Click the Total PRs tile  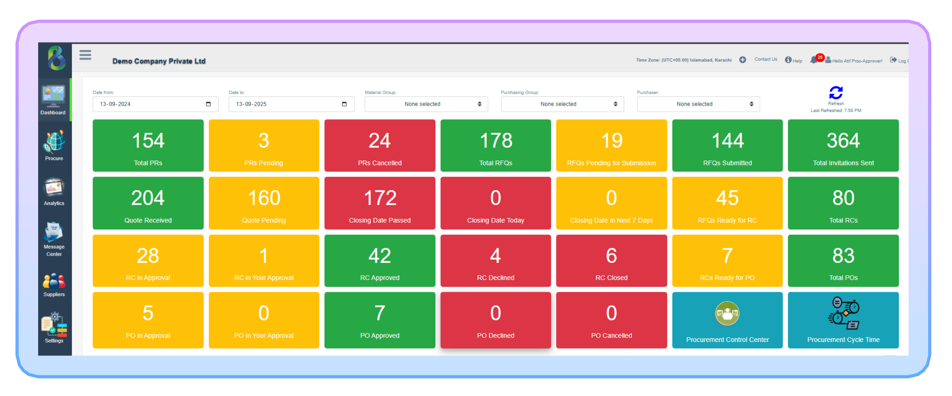(148, 146)
